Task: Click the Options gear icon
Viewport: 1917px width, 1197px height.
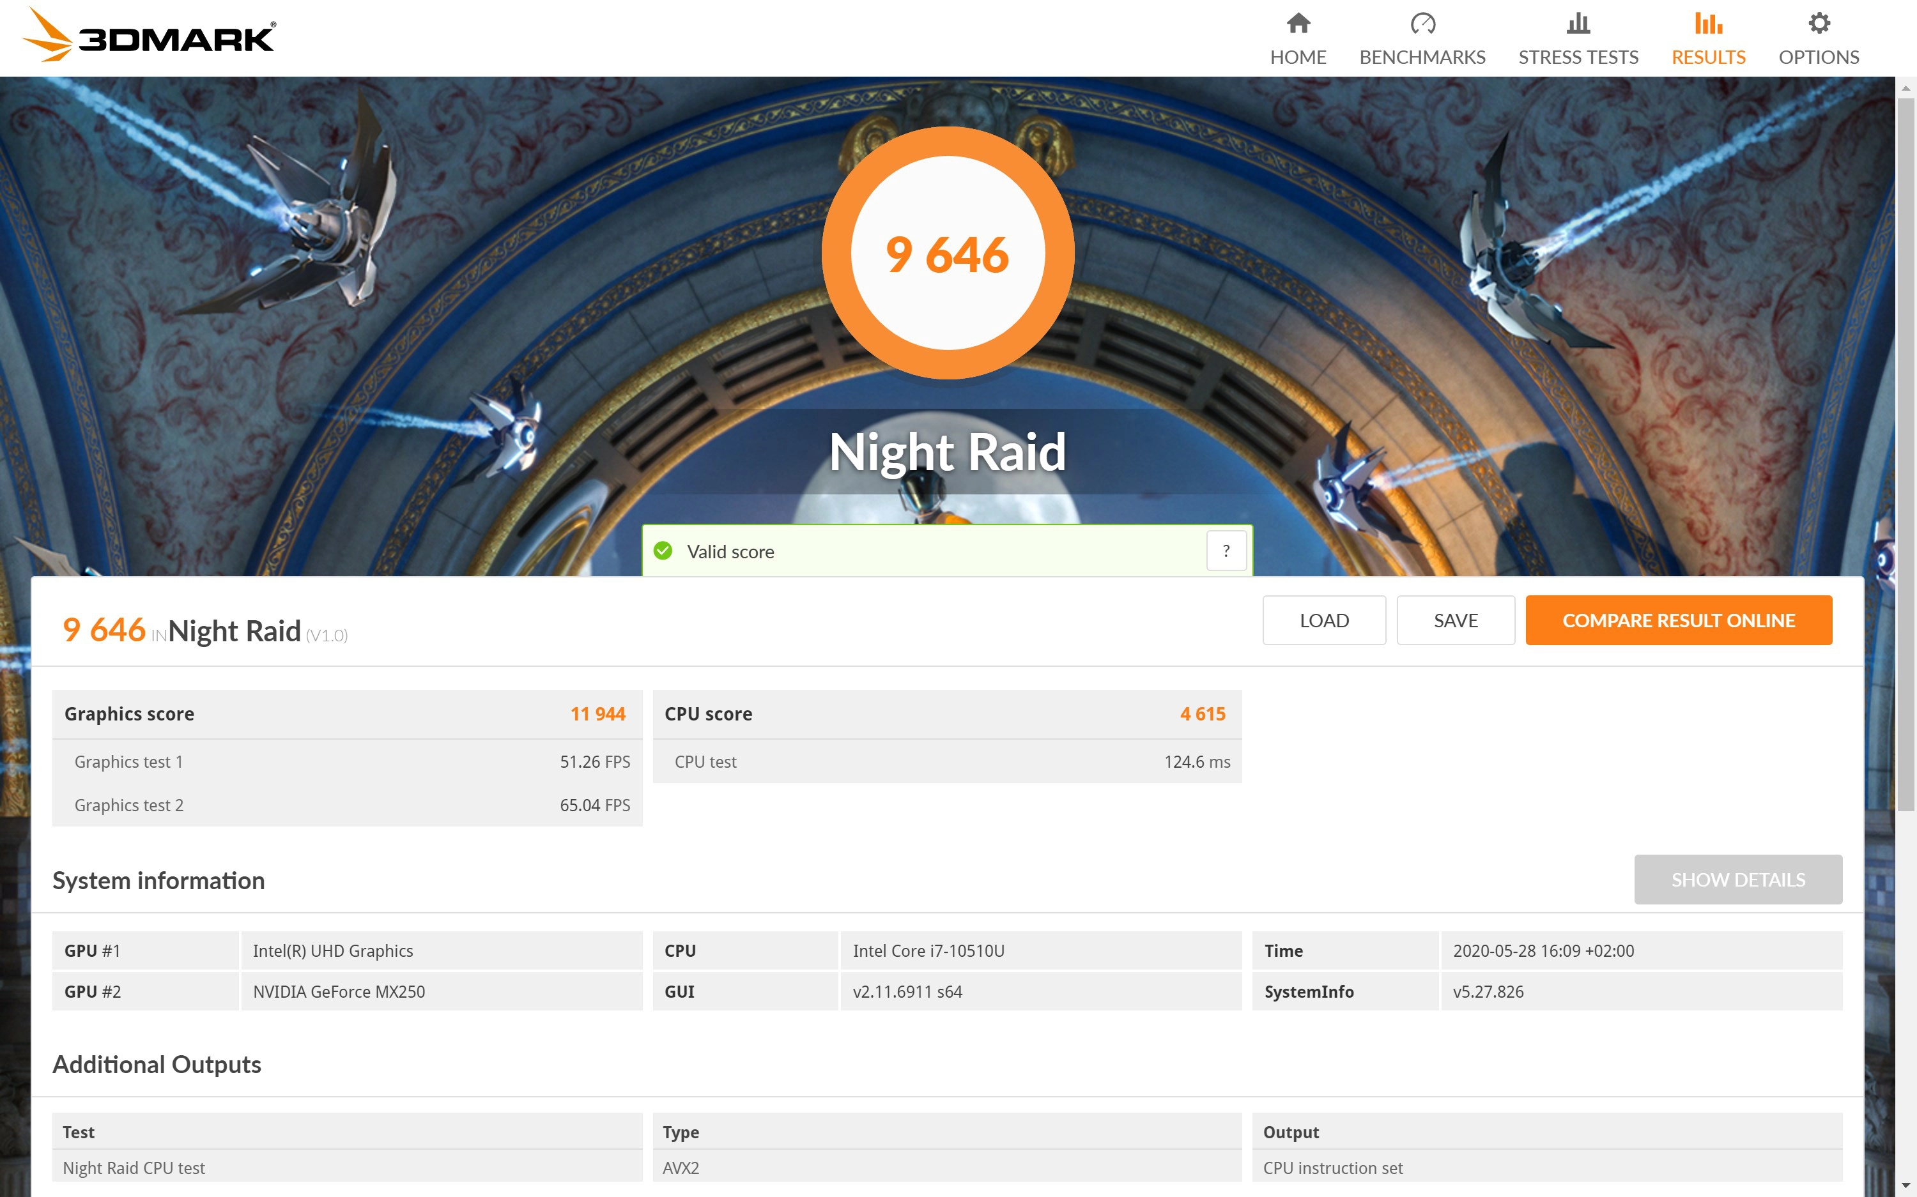Action: pyautogui.click(x=1819, y=23)
